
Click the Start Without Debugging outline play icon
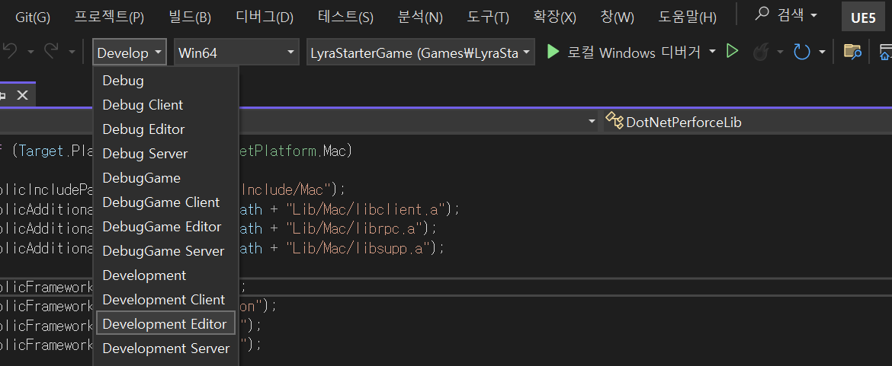(x=732, y=52)
